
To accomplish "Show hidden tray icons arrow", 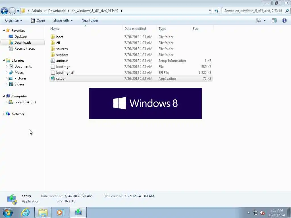I will pyautogui.click(x=248, y=213).
